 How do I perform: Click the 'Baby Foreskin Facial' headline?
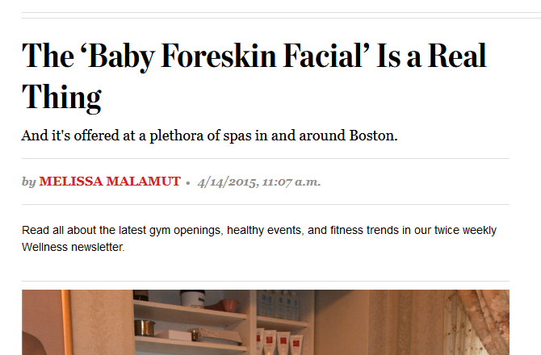[x=254, y=76]
